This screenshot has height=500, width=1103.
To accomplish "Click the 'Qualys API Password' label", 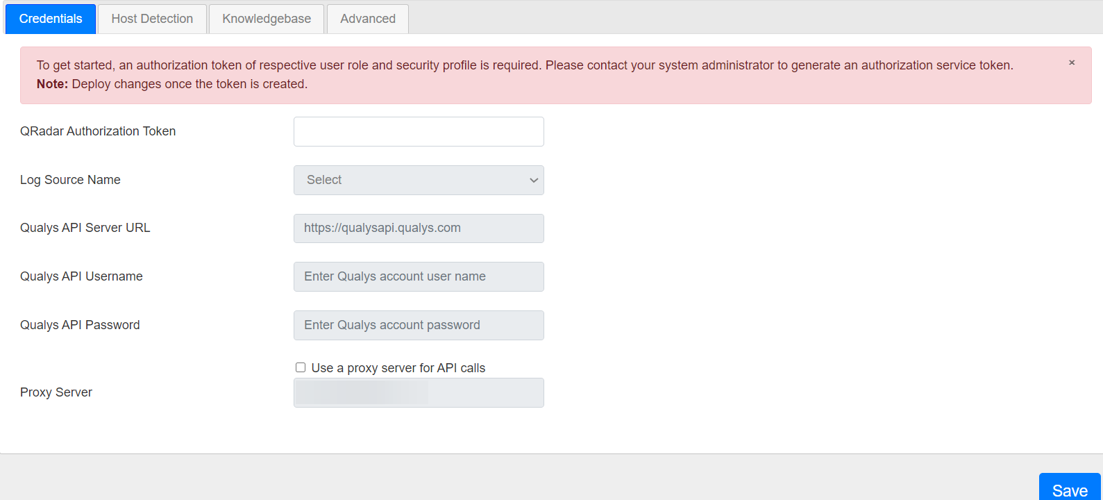I will tap(80, 325).
